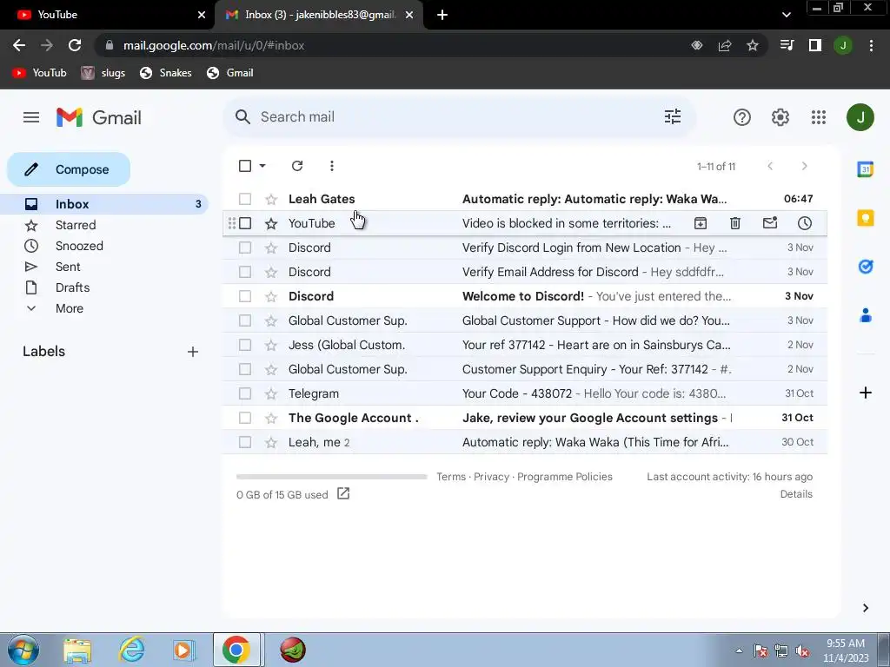Tick the YouTube email checkbox
This screenshot has height=667, width=890.
[244, 223]
